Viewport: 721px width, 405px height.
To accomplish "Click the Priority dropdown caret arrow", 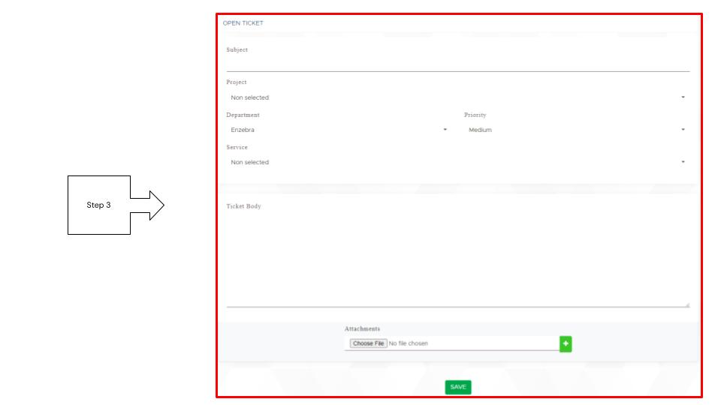I will coord(683,130).
